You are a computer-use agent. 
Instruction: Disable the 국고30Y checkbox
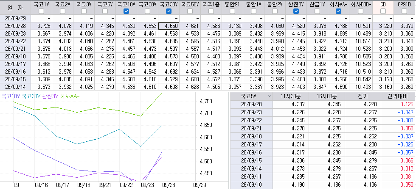click(x=169, y=11)
